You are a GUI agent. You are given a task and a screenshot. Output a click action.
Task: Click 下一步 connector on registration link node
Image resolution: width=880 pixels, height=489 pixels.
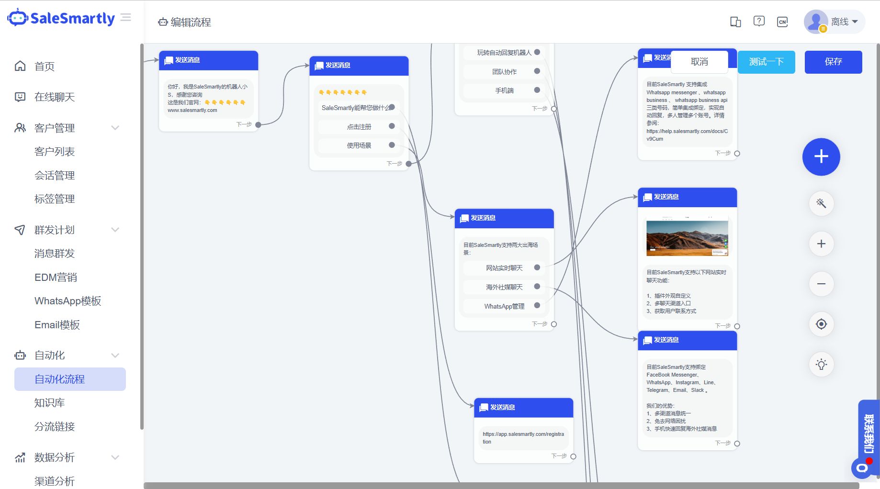573,456
